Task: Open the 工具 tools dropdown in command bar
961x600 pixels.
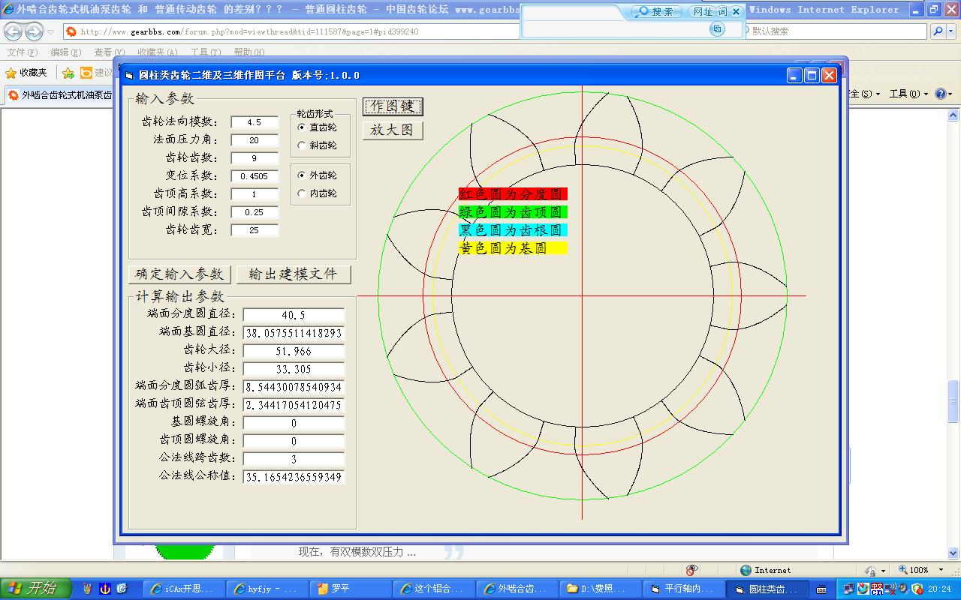Action: (908, 94)
